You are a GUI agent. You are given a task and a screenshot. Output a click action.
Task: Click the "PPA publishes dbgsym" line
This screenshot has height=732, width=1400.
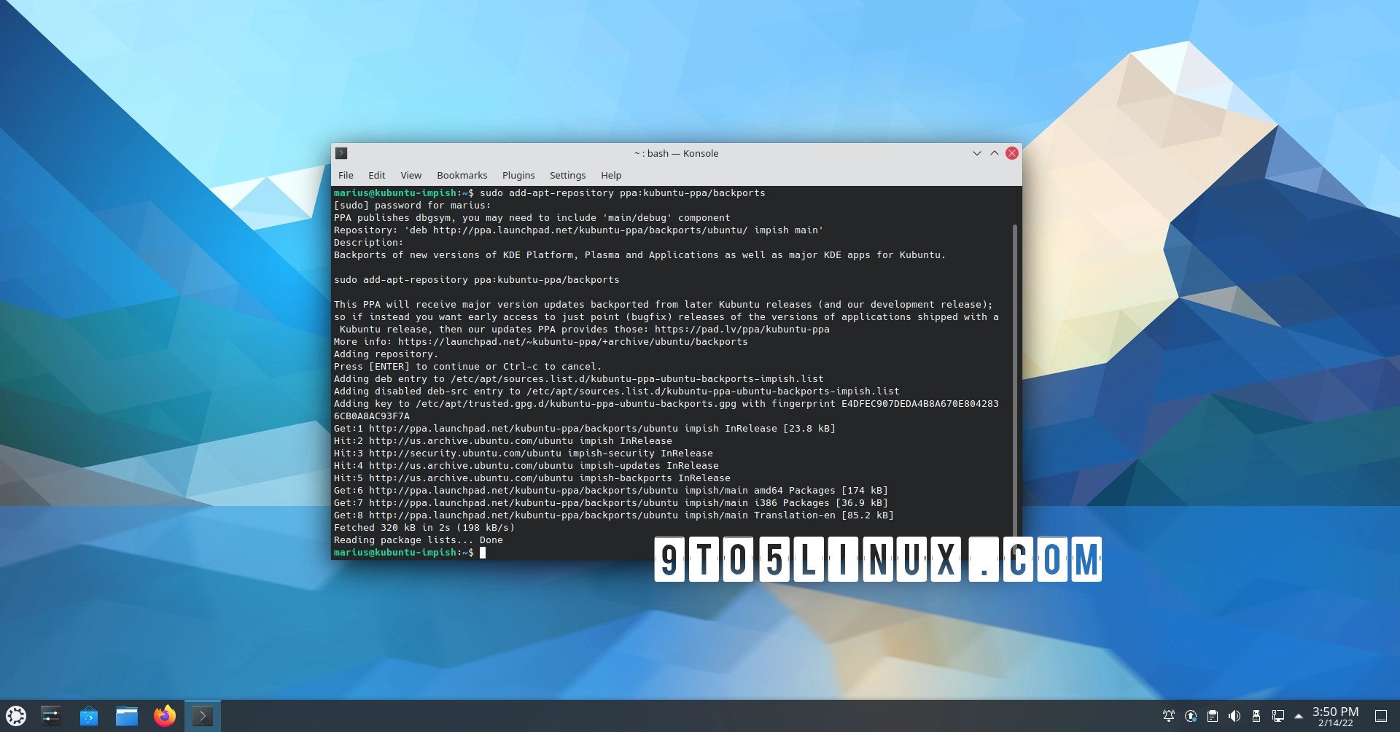[532, 218]
